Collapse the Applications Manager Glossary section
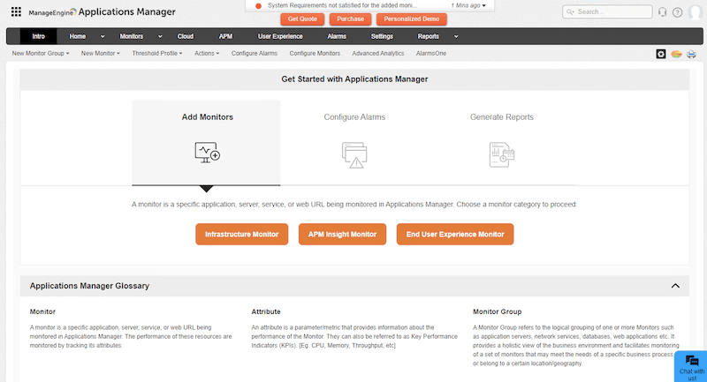The height and width of the screenshot is (382, 707). click(675, 286)
